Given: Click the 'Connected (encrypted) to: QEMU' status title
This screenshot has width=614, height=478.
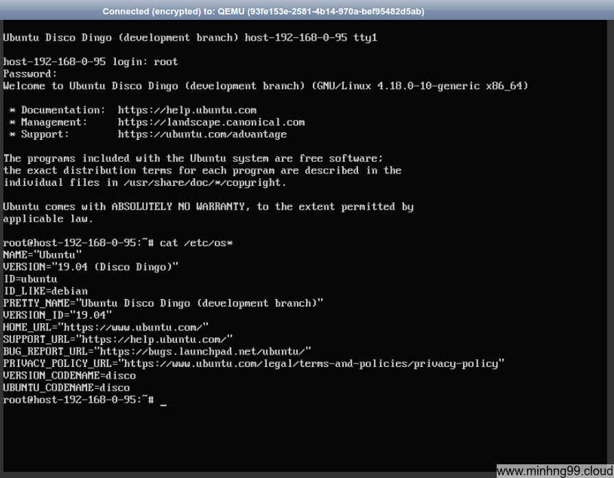Looking at the screenshot, I should [x=263, y=12].
